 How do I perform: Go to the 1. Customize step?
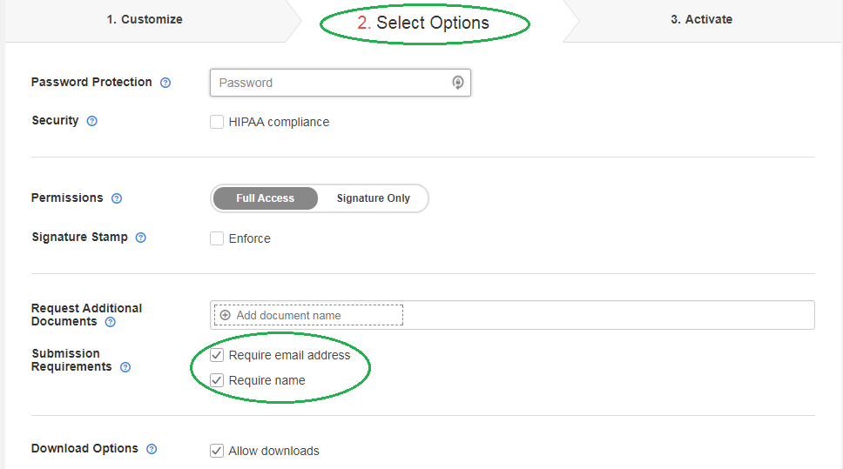coord(145,19)
